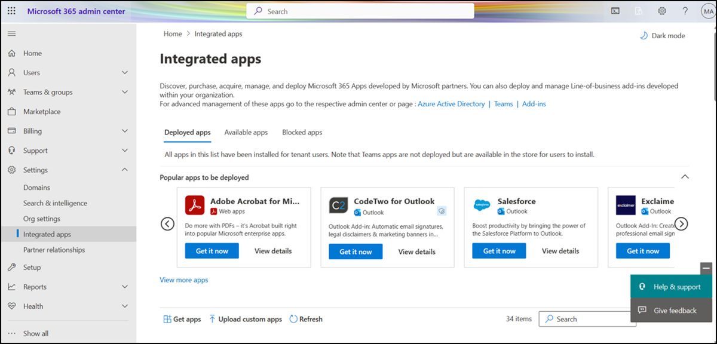Open the app launcher waffle icon
The height and width of the screenshot is (344, 717).
(x=12, y=11)
